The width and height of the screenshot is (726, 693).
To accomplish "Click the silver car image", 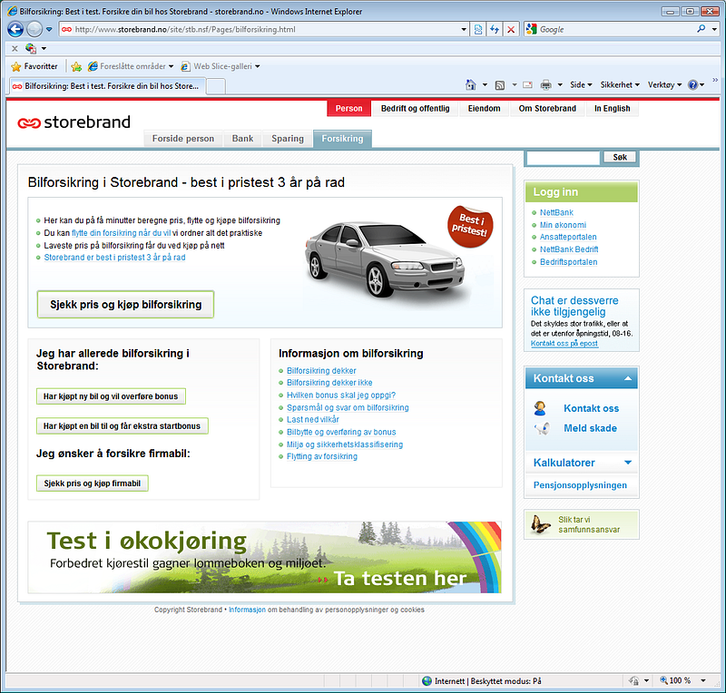I will tap(384, 259).
